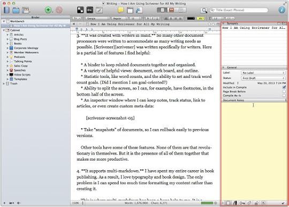The height and width of the screenshot is (207, 289).
Task: Click the Synopsis title text field
Action: [x=254, y=28]
